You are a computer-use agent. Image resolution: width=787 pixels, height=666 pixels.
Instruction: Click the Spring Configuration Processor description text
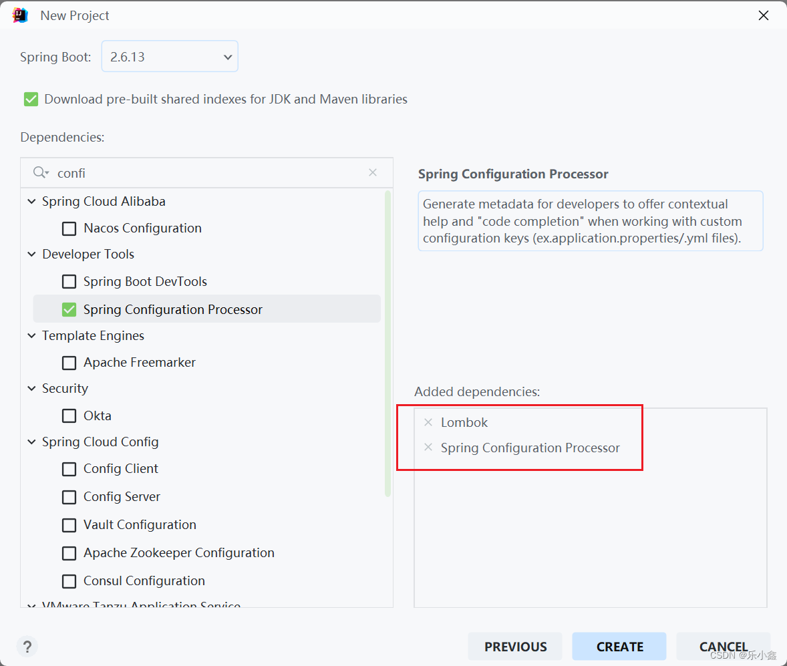click(591, 221)
